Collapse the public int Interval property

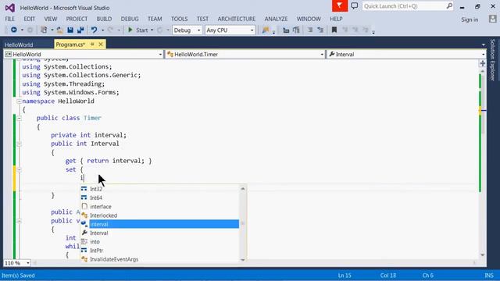click(x=19, y=144)
